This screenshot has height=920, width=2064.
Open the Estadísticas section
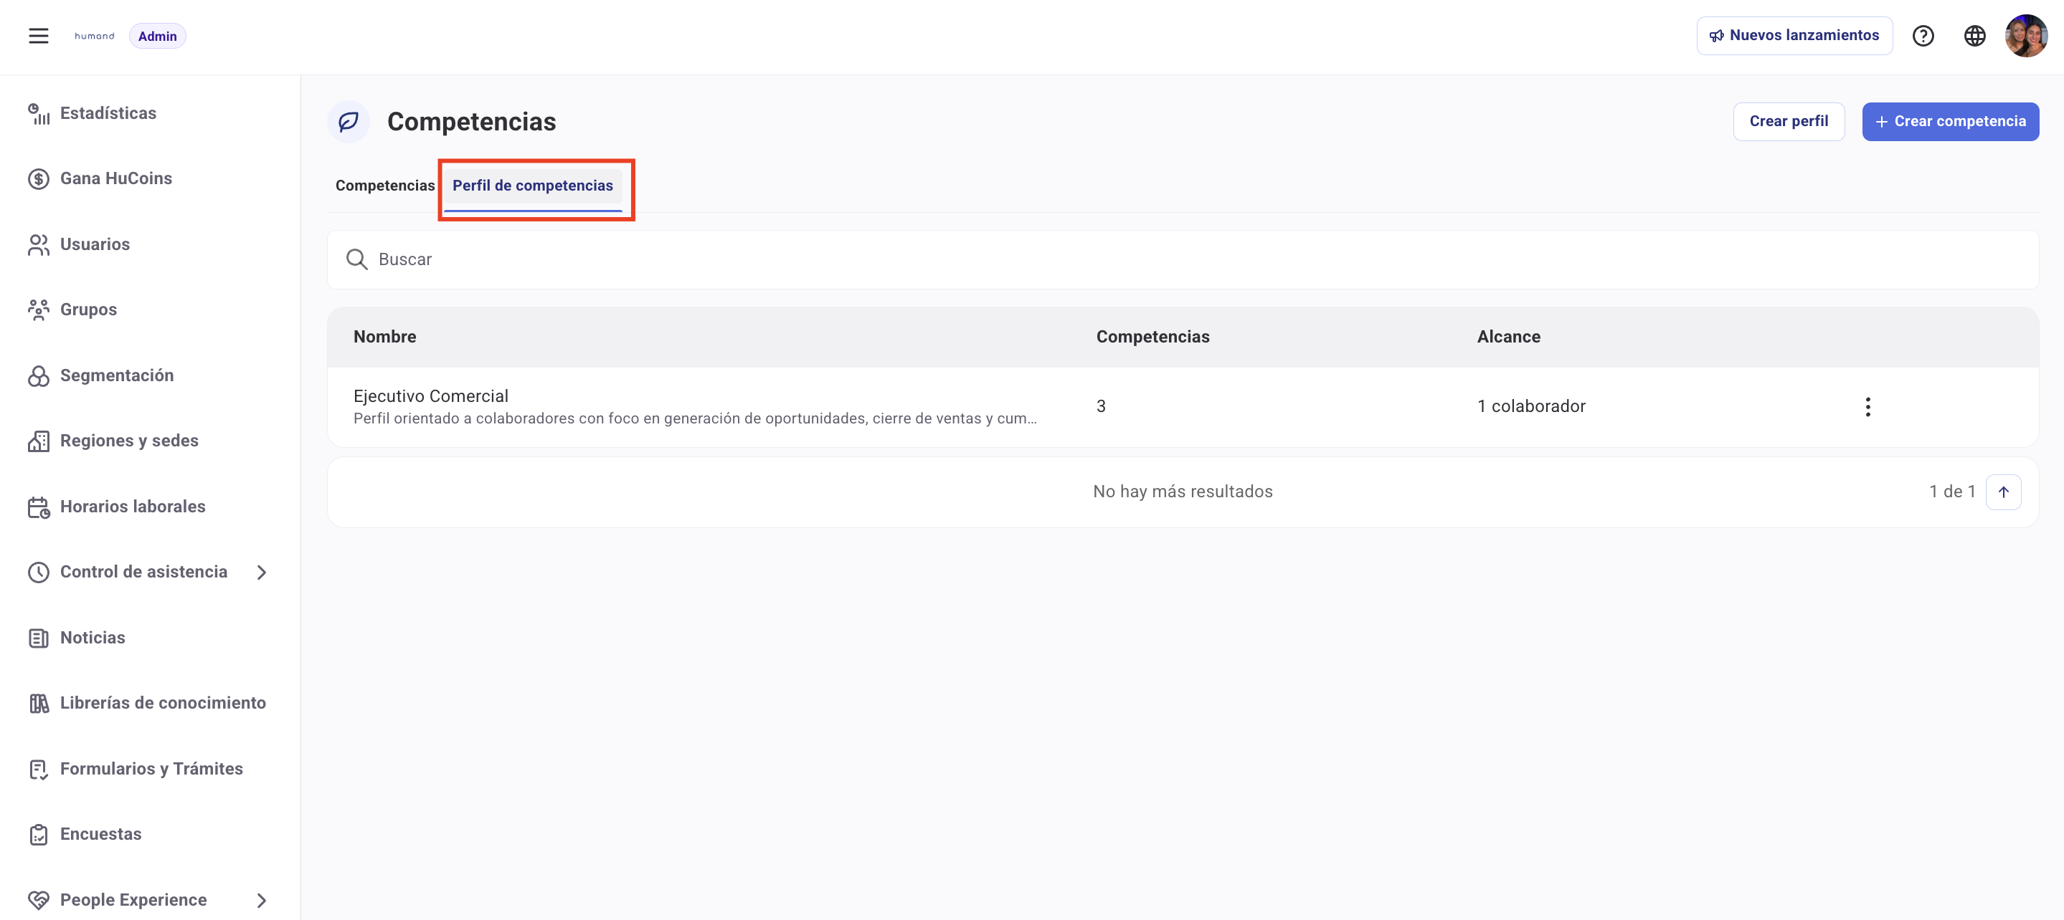pyautogui.click(x=108, y=113)
